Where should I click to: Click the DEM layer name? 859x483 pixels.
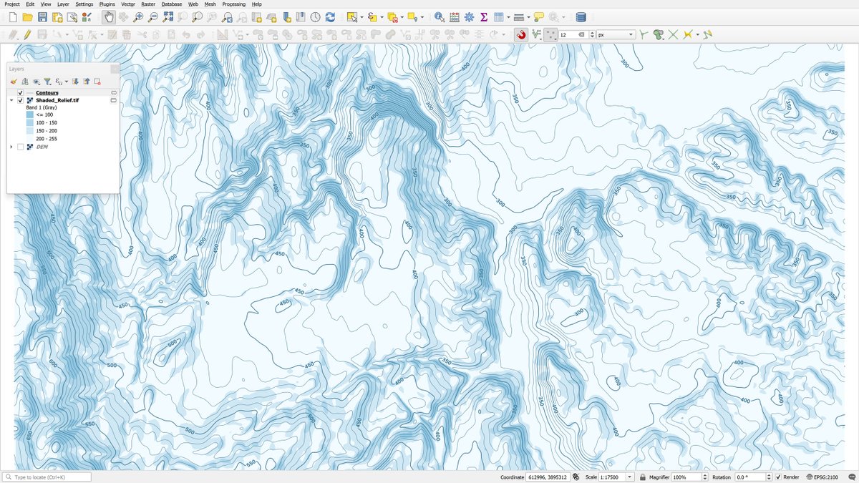pos(42,147)
